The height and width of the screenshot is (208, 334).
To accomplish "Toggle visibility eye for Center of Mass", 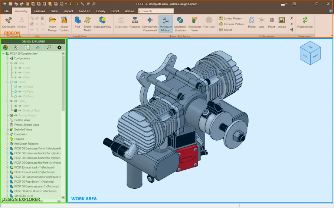I will 20,111.
